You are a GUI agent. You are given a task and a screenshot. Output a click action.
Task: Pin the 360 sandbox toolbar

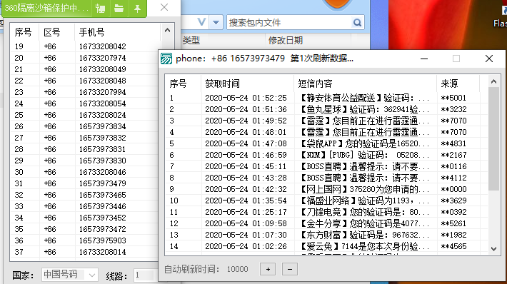(x=137, y=8)
